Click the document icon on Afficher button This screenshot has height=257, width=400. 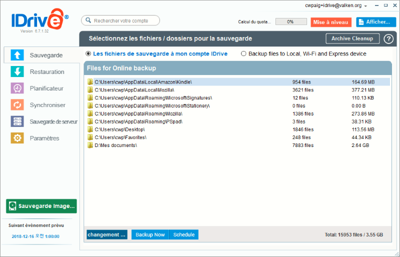361,22
